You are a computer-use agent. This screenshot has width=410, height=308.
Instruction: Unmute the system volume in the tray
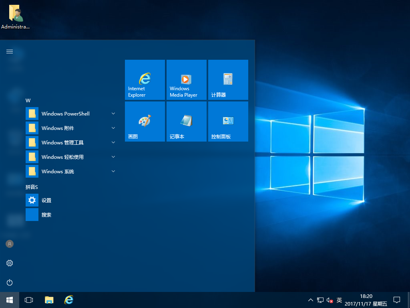pos(329,300)
